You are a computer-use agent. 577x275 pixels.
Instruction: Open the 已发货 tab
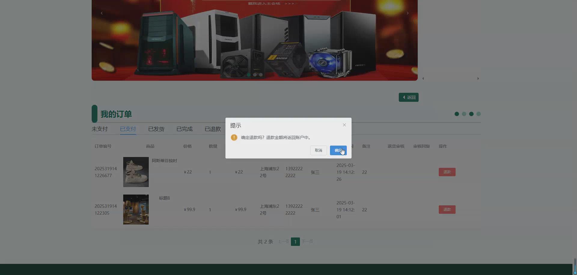(x=156, y=129)
